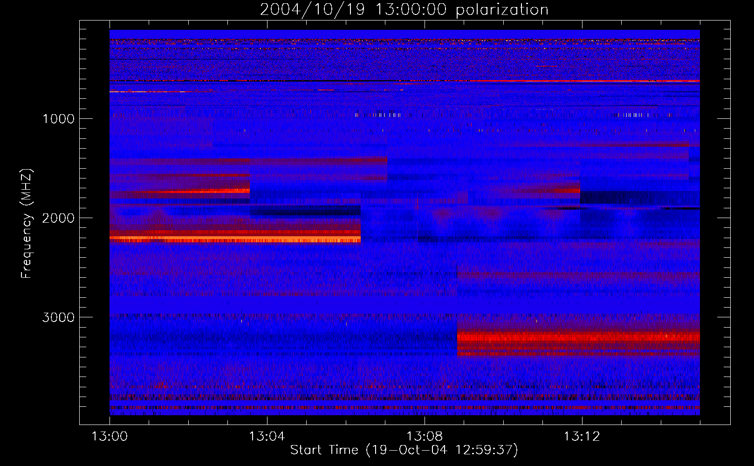The image size is (754, 466).
Task: Click the "13:04" time tick label
Action: click(x=267, y=437)
